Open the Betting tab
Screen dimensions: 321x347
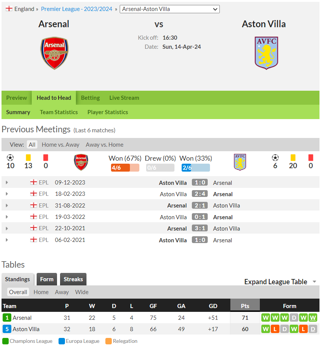click(x=90, y=98)
